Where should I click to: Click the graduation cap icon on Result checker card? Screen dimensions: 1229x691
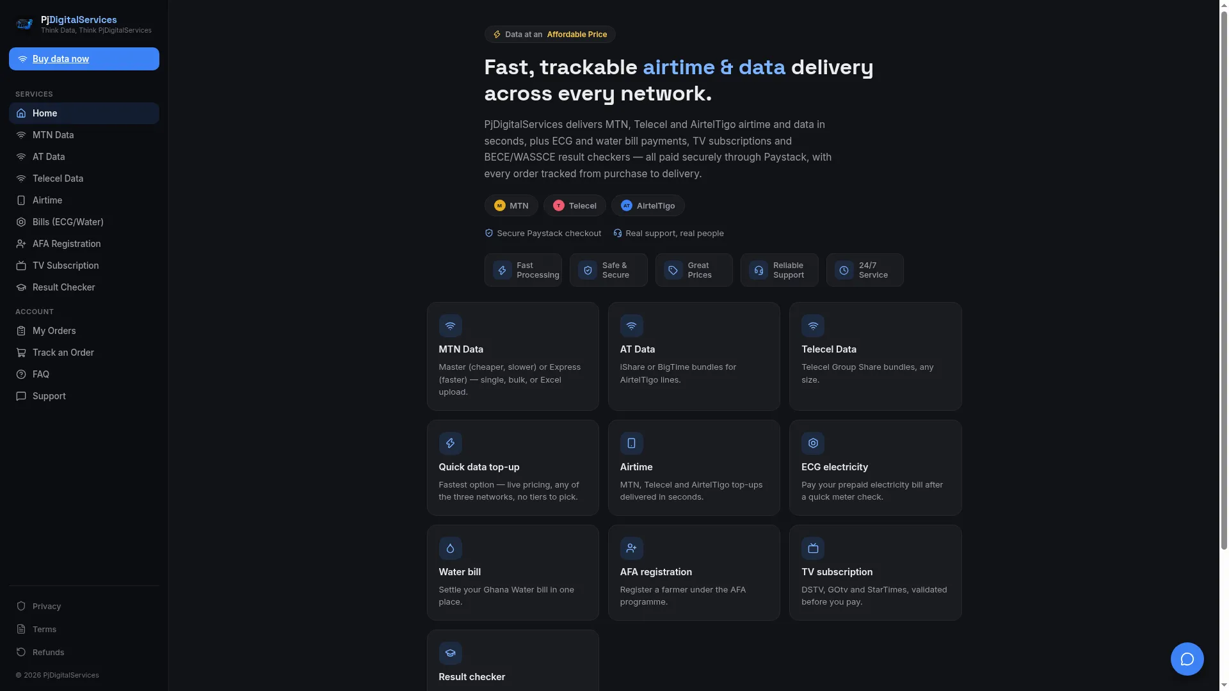(x=450, y=653)
